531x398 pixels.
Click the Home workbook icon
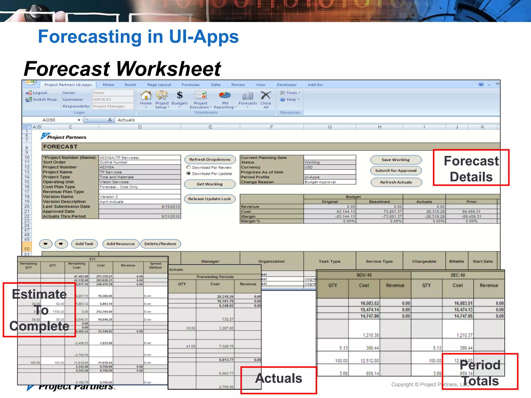[146, 96]
